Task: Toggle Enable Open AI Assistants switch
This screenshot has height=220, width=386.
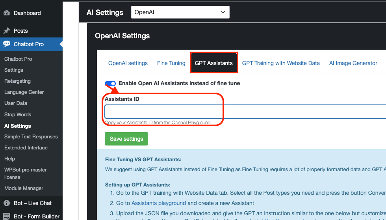Action: click(x=110, y=84)
